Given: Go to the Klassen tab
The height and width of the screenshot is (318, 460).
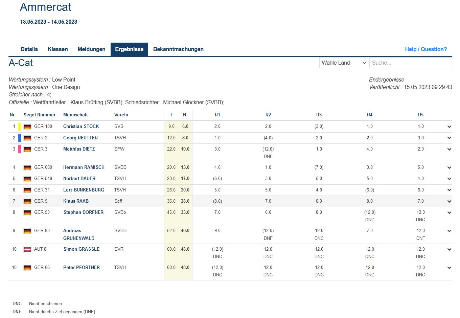Looking at the screenshot, I should tap(57, 49).
